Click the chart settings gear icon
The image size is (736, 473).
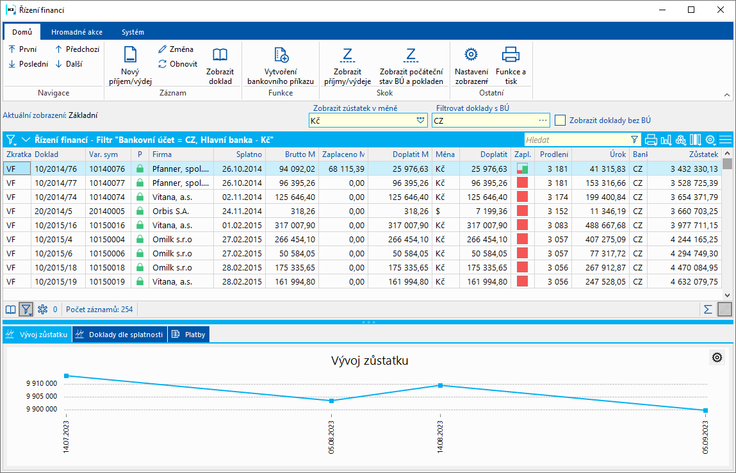click(x=717, y=358)
